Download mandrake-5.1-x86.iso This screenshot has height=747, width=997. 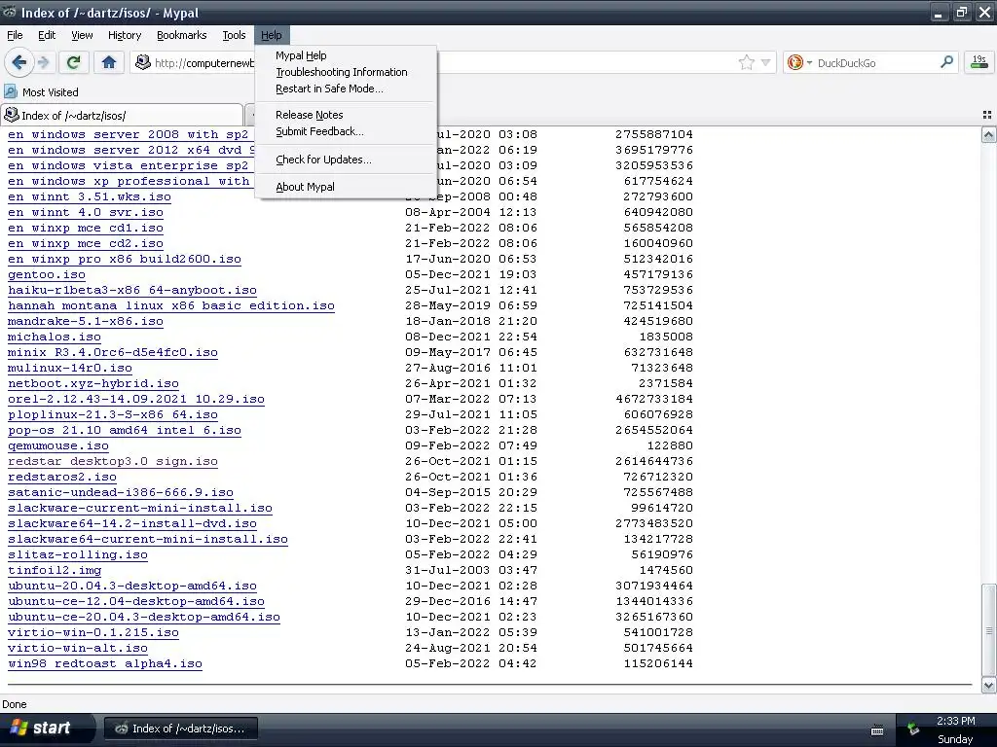(x=86, y=321)
